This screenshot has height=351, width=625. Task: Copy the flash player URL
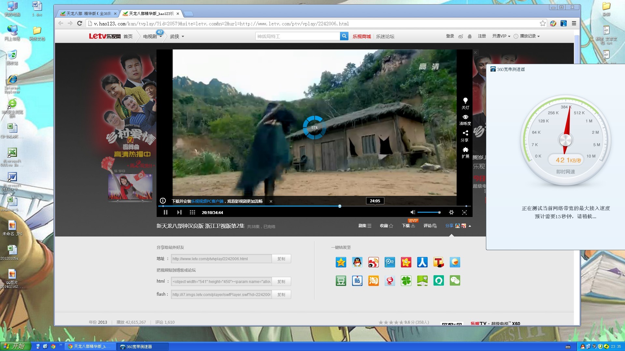(x=281, y=295)
